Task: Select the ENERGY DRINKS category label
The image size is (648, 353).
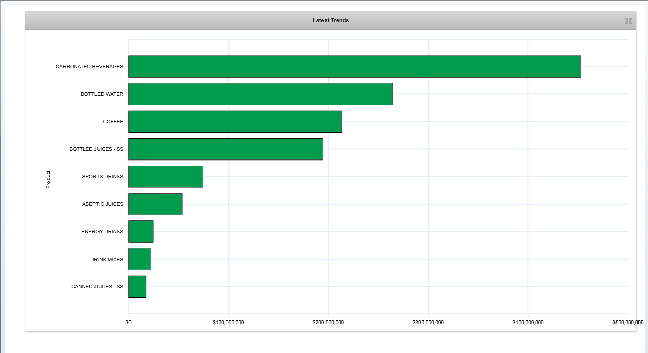Action: point(102,232)
